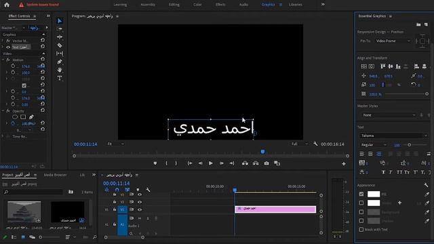Open Program monitor settings wrench

[315, 144]
